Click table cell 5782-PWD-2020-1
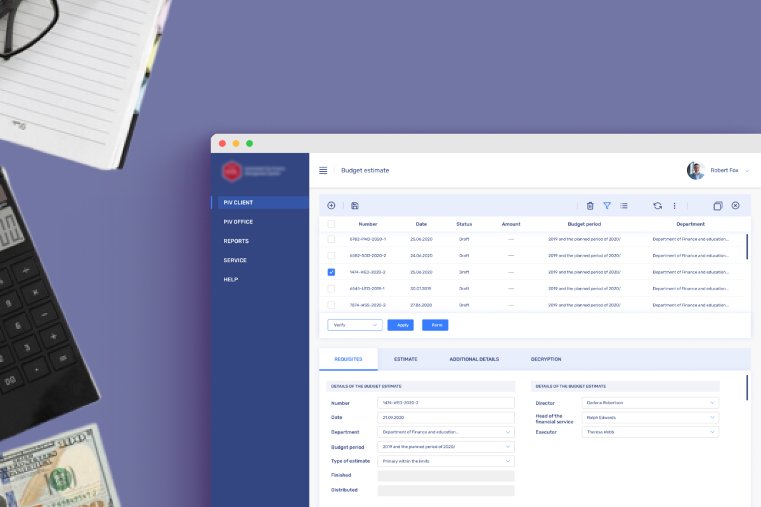Screen dimensions: 761x507 pos(368,240)
